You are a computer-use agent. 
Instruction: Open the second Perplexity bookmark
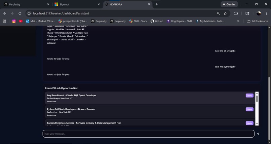point(118,21)
